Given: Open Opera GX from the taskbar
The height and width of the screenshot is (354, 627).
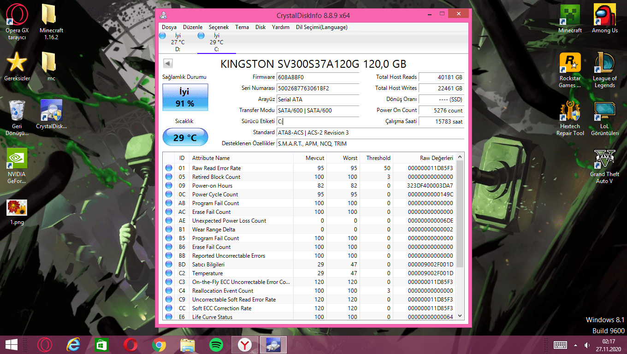Looking at the screenshot, I should 45,345.
